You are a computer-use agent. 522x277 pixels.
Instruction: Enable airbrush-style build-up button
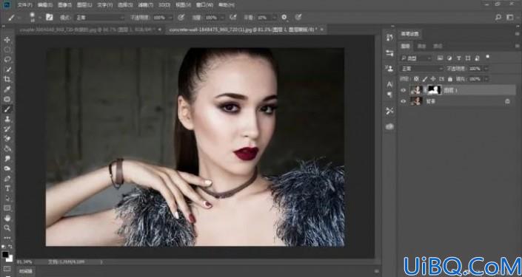(x=233, y=17)
